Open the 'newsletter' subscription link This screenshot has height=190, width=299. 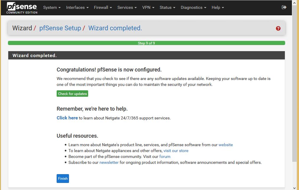[109, 162]
